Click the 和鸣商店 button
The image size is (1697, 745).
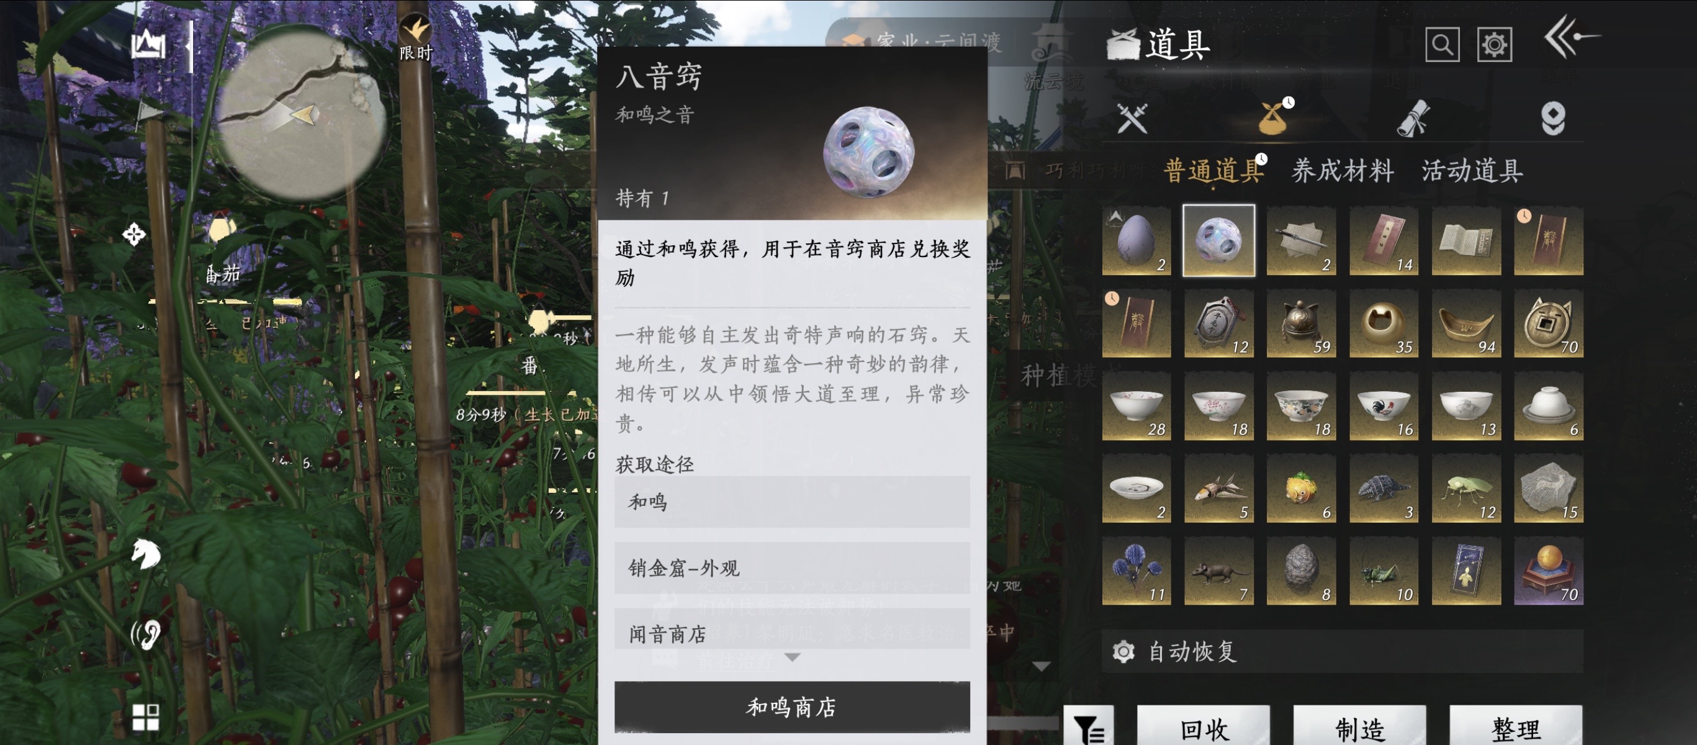click(792, 707)
